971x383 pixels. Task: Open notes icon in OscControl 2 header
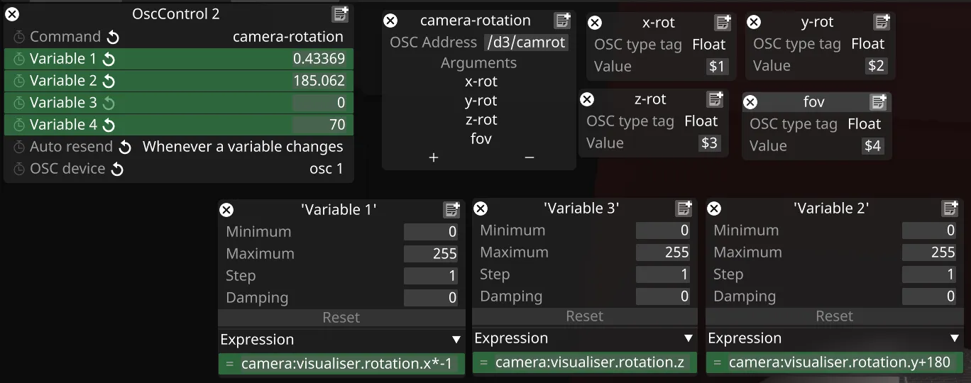click(x=341, y=14)
